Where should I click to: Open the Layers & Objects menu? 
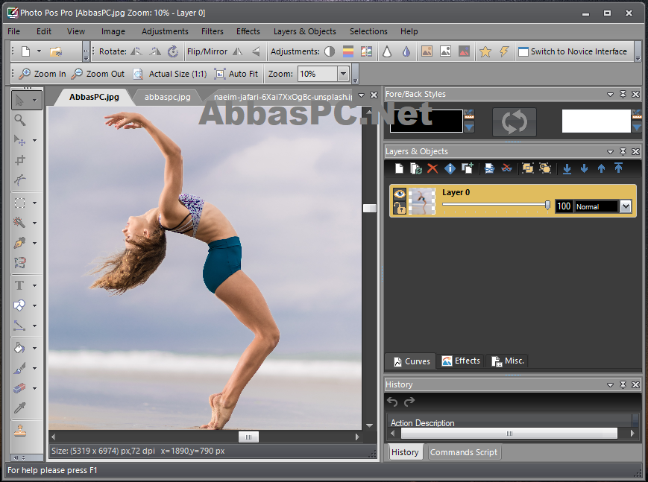click(304, 31)
